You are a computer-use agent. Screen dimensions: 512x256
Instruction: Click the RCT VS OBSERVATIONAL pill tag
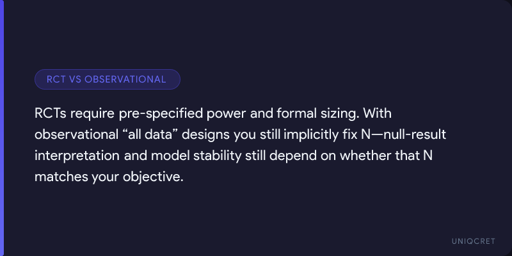(x=107, y=79)
